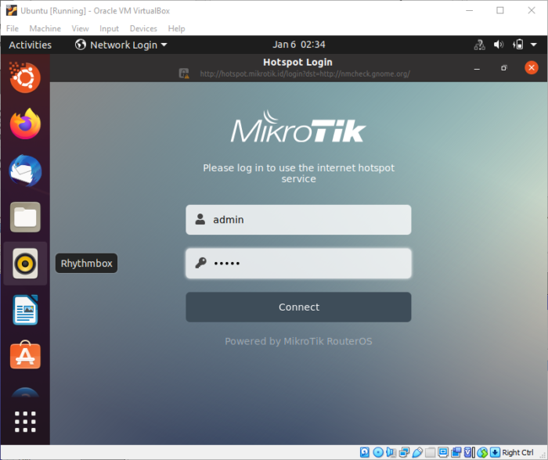
Task: Click the VirtualBox keyboard capture arrow icon
Action: pos(495,452)
